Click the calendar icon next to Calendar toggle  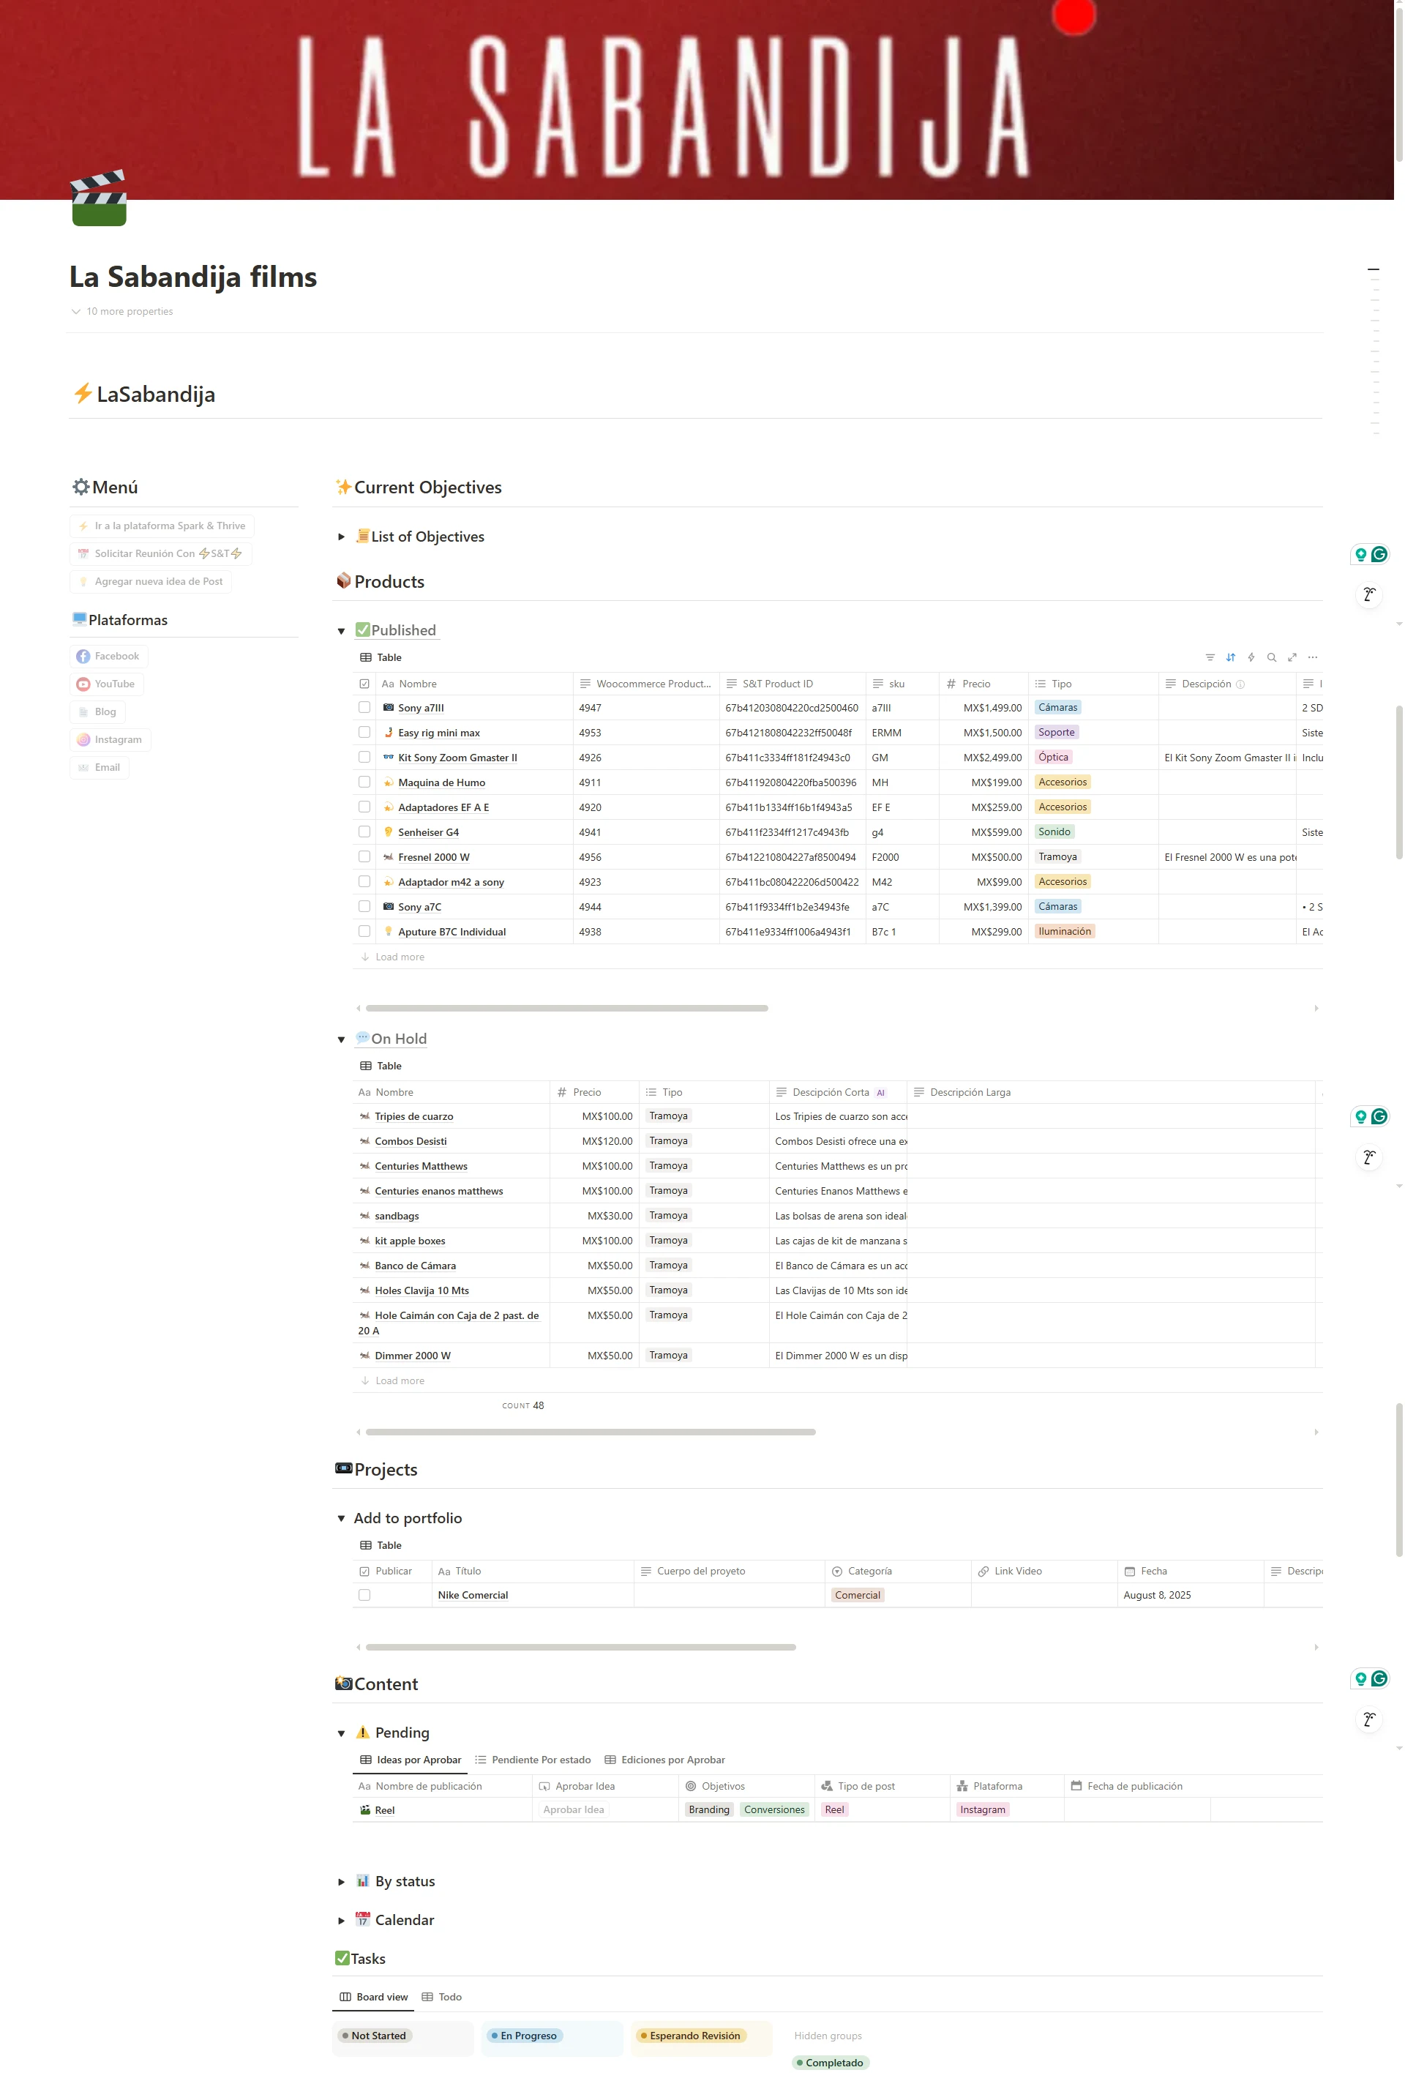pyautogui.click(x=363, y=1920)
